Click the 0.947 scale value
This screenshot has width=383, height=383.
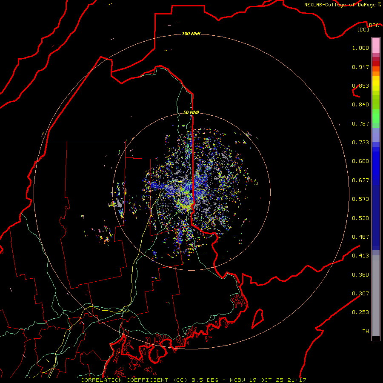pos(360,67)
